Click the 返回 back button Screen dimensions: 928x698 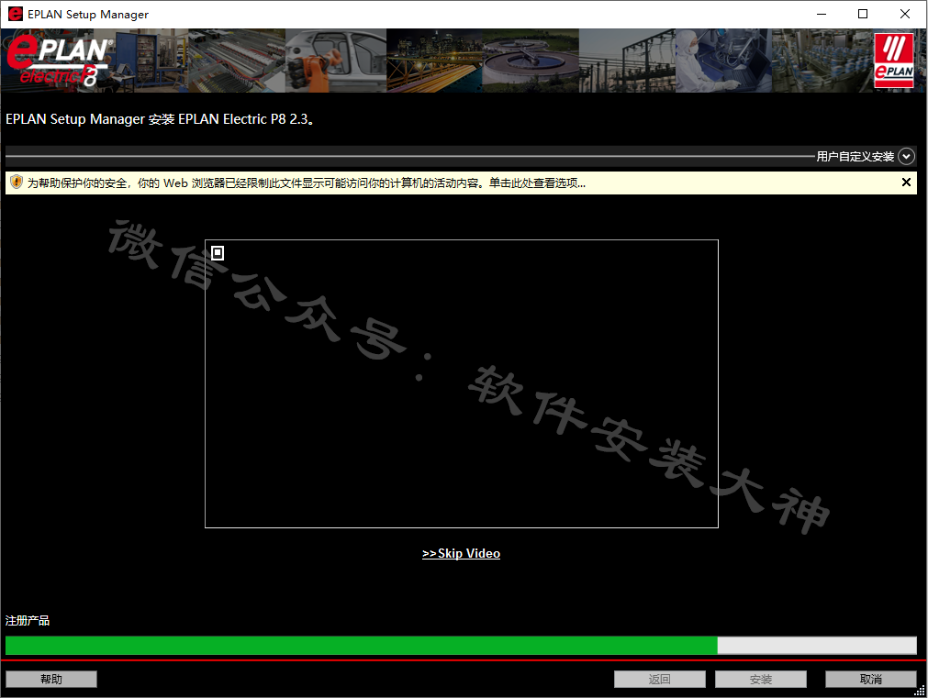pyautogui.click(x=659, y=679)
